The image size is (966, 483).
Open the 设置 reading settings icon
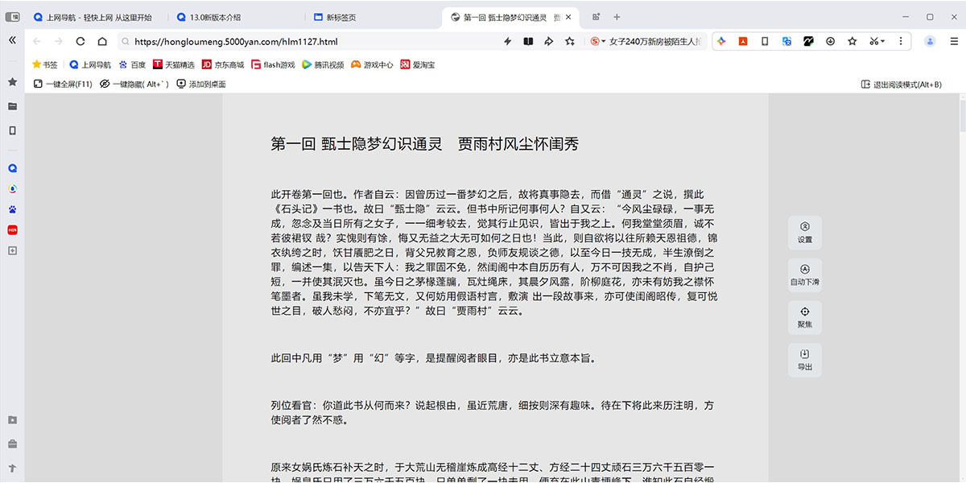pos(805,233)
